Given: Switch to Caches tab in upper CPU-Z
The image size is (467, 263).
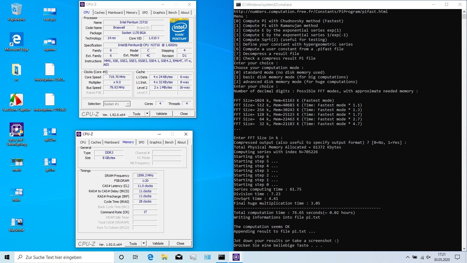Looking at the screenshot, I should 99,13.
